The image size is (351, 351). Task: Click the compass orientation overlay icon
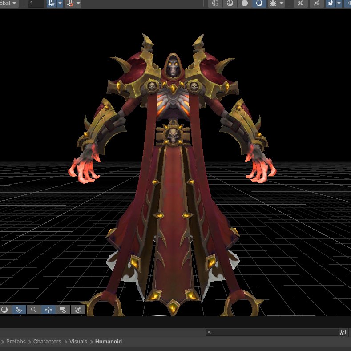pos(78,310)
